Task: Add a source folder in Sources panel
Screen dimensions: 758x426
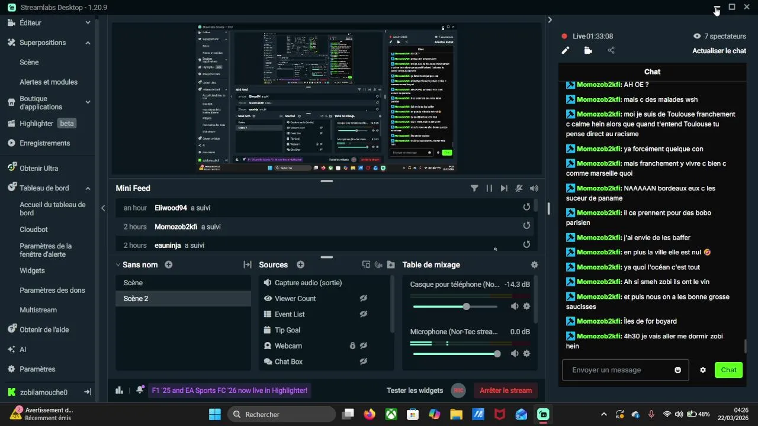Action: pyautogui.click(x=391, y=264)
